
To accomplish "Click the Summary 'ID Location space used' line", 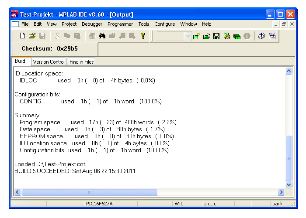I will pos(94,143).
